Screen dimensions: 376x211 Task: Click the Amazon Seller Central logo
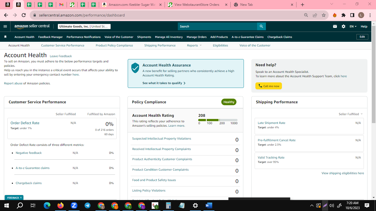pos(32,26)
